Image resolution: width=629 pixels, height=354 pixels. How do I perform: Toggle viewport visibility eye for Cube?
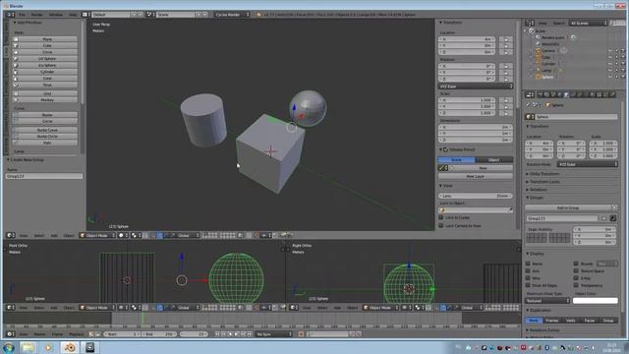tap(609, 57)
